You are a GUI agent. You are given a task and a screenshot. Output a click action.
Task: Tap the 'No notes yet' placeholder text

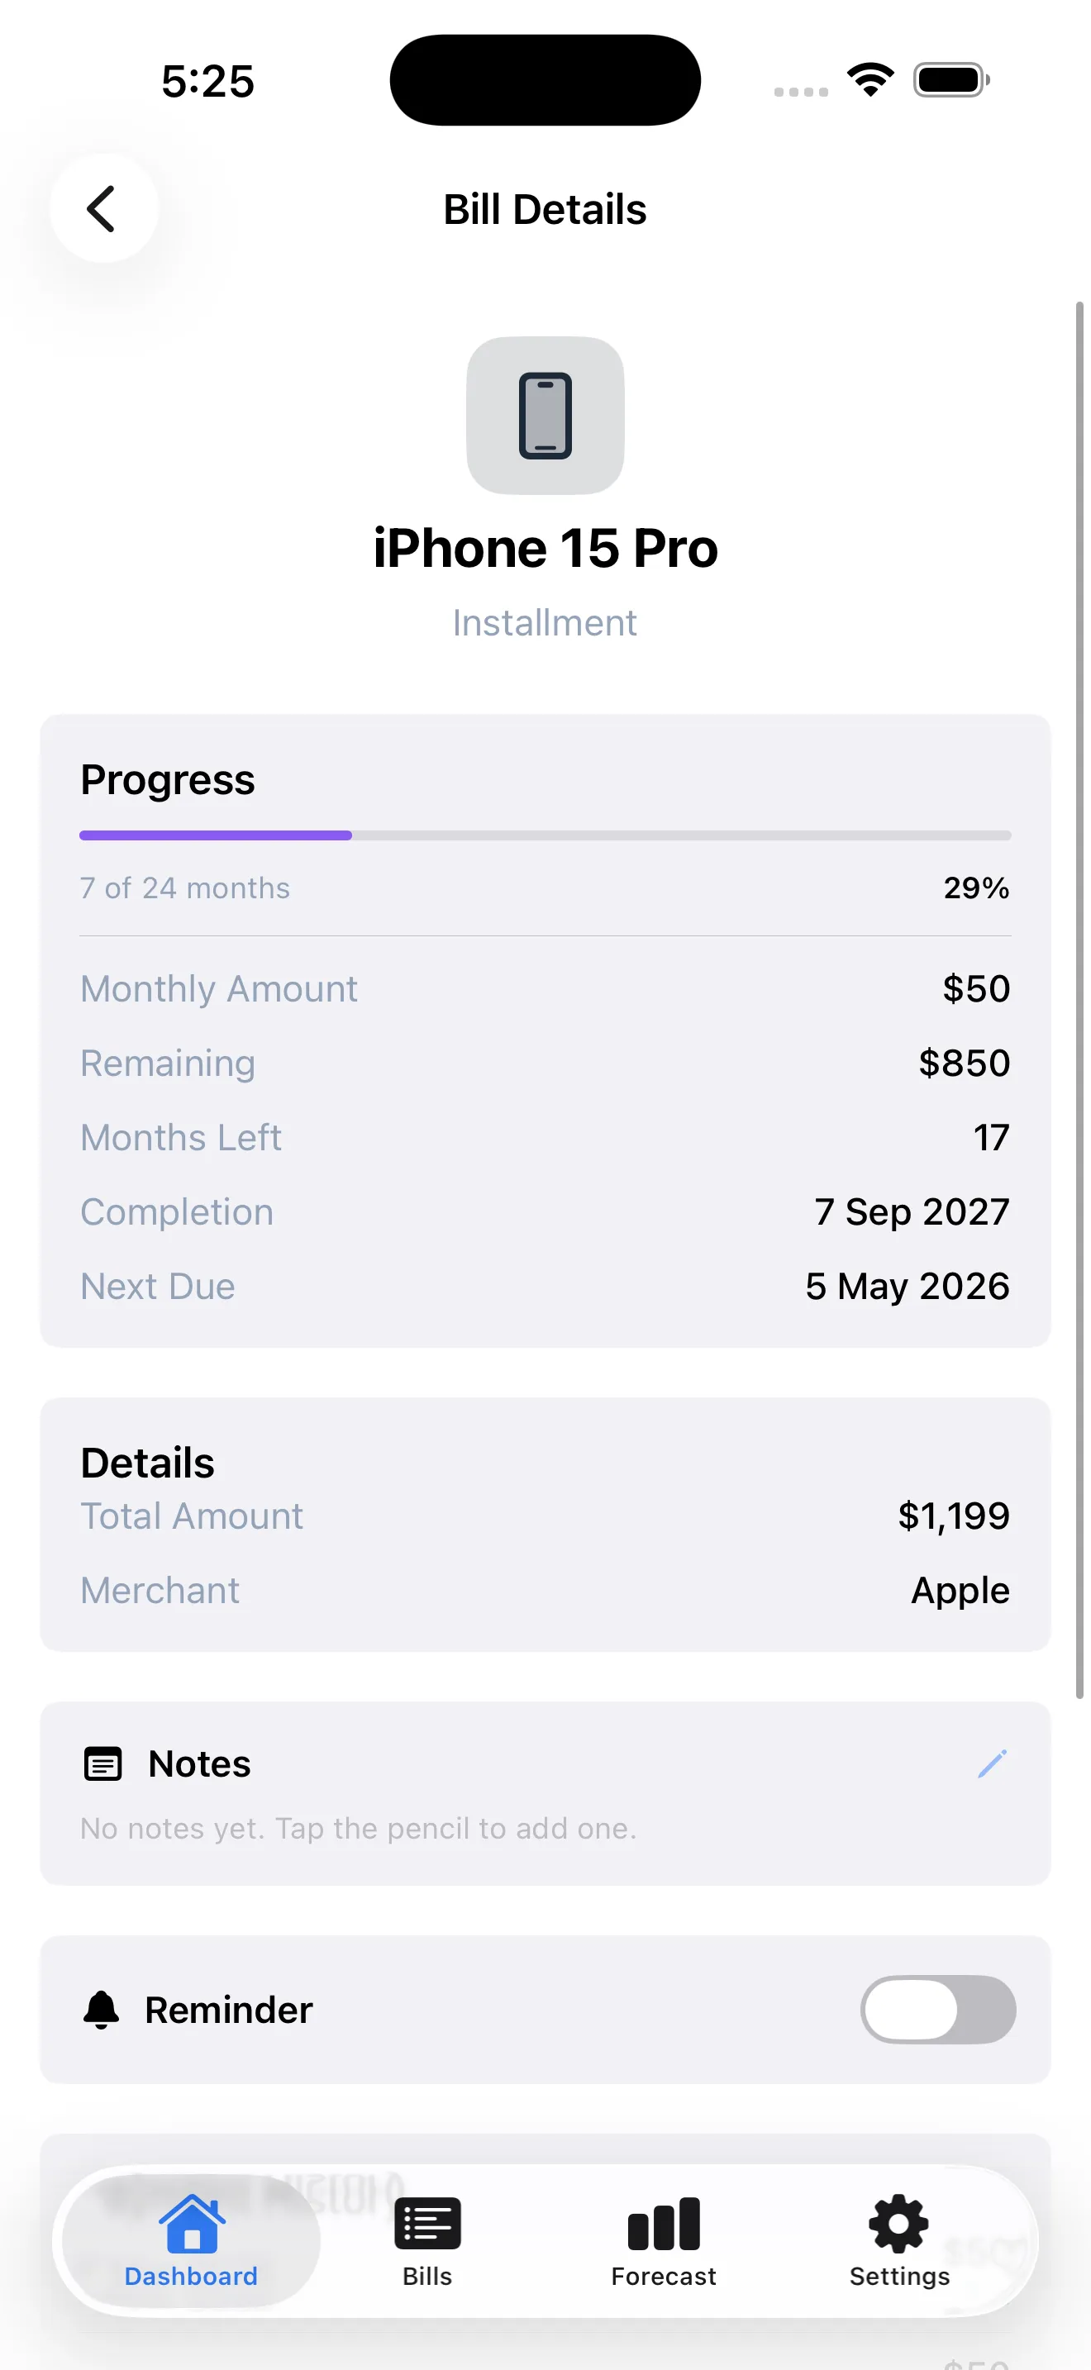click(358, 1828)
